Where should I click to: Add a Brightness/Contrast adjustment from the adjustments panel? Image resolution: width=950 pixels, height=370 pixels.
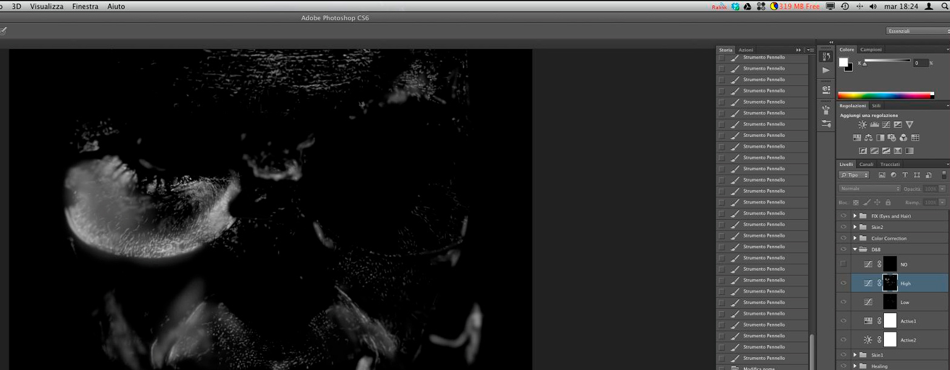(863, 125)
